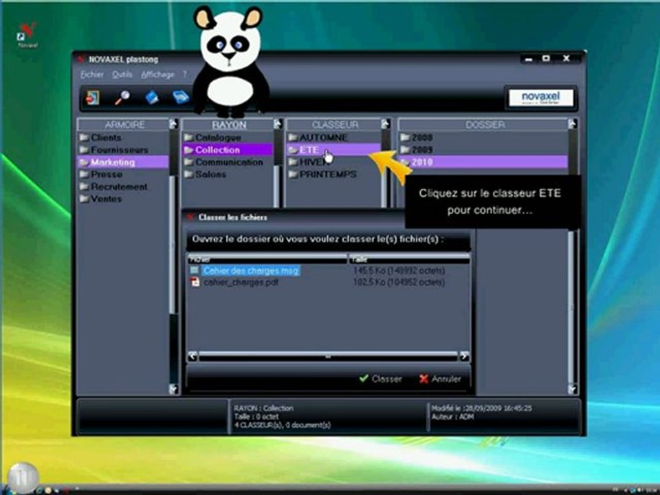Open the 2010 dossier

click(483, 162)
